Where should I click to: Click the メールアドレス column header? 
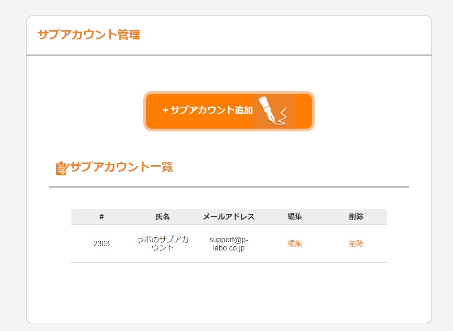[229, 217]
